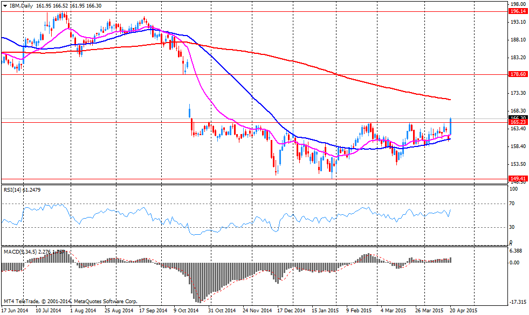Click the 163.40 value on the price scale
The width and height of the screenshot is (529, 315).
(x=519, y=129)
